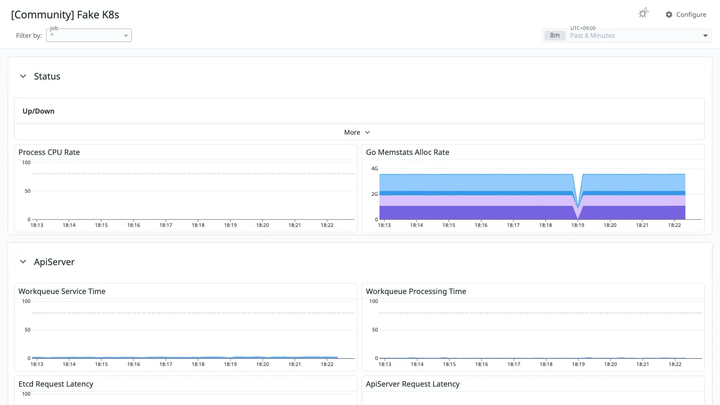The image size is (720, 405).
Task: Open the job filter dropdown
Action: point(89,35)
